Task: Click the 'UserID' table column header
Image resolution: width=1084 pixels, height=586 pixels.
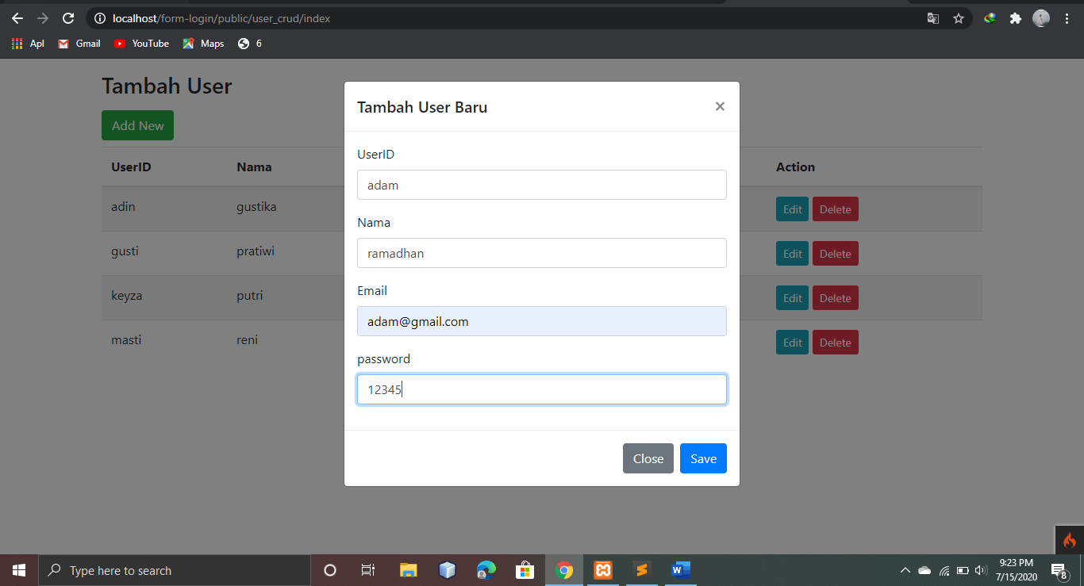Action: tap(131, 167)
